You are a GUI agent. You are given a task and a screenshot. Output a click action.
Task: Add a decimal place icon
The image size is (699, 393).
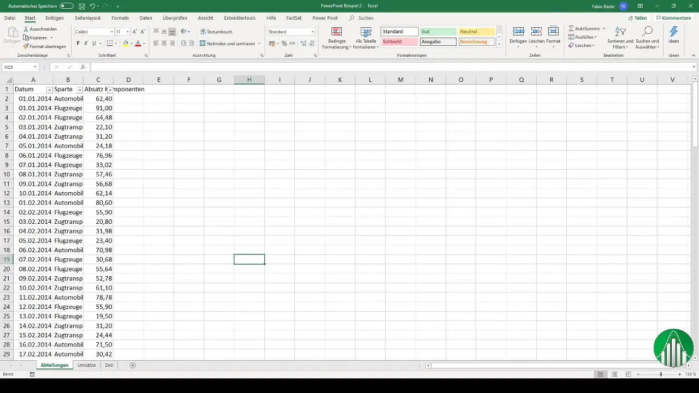click(303, 43)
